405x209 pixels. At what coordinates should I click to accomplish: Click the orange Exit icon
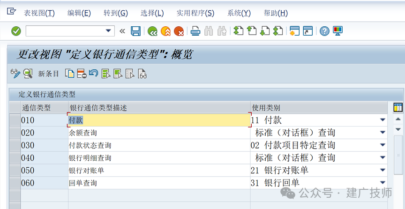(x=165, y=31)
